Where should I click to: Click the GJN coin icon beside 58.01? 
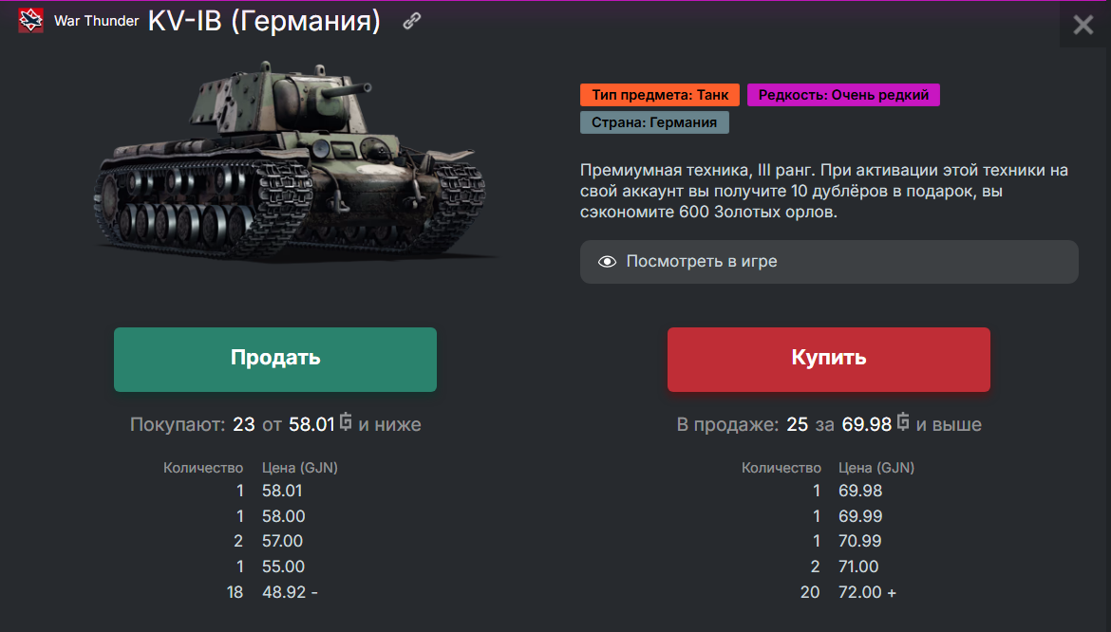[345, 421]
